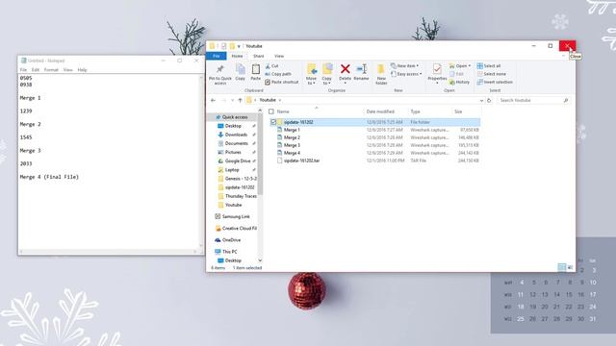
Task: Click the navigation pane scrollbar
Action: [x=260, y=153]
